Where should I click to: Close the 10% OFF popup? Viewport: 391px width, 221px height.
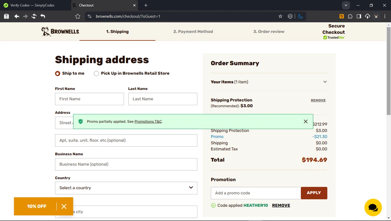coord(64,206)
